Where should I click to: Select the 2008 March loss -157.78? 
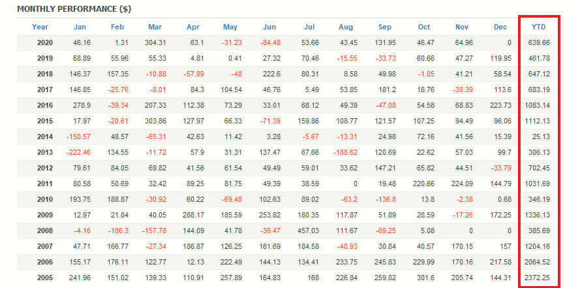click(153, 230)
